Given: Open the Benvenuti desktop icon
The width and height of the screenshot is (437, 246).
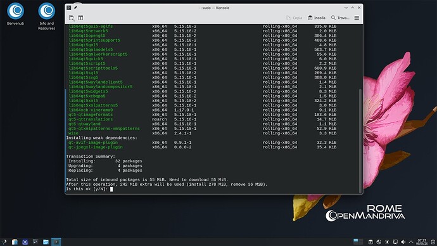Looking at the screenshot, I should pyautogui.click(x=16, y=14).
